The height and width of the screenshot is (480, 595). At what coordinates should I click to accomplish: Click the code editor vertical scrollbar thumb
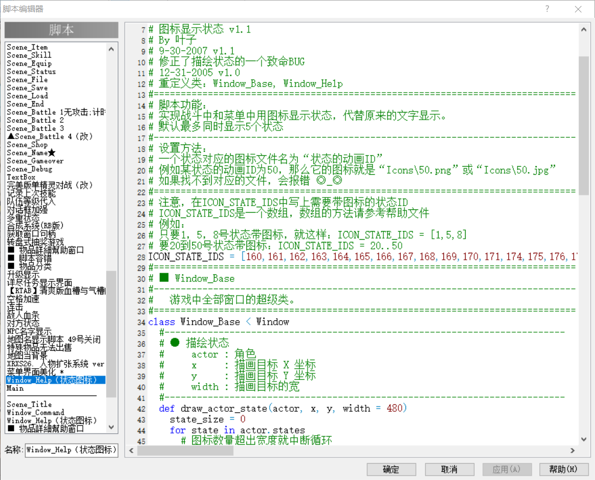click(x=584, y=126)
